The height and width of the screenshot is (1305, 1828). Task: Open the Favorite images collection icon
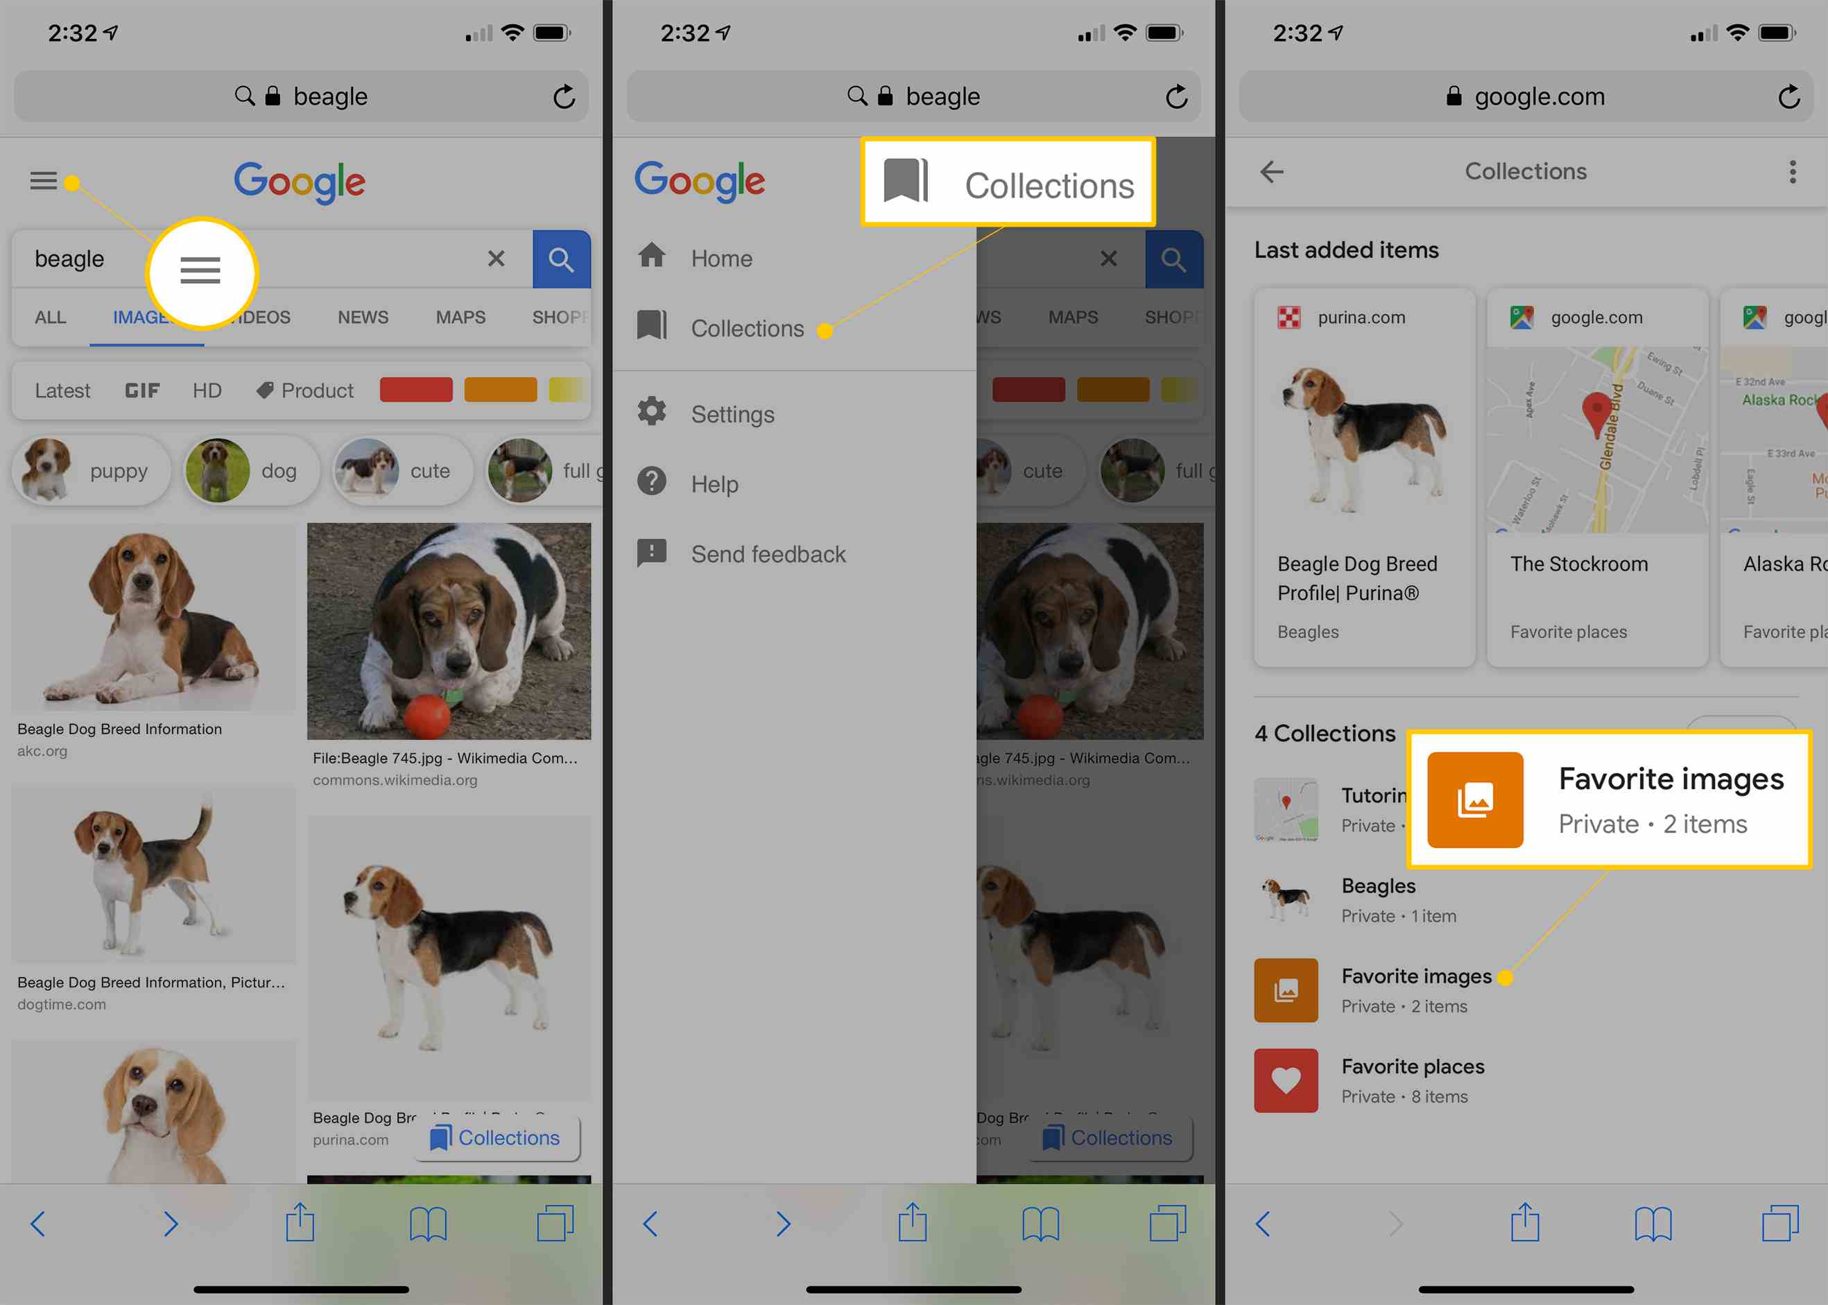(1286, 989)
